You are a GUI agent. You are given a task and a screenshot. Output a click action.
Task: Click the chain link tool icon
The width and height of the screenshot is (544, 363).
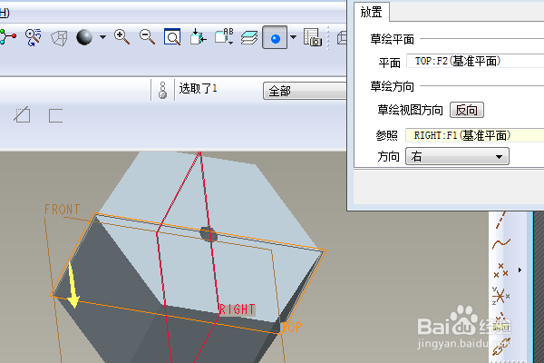pos(501,347)
